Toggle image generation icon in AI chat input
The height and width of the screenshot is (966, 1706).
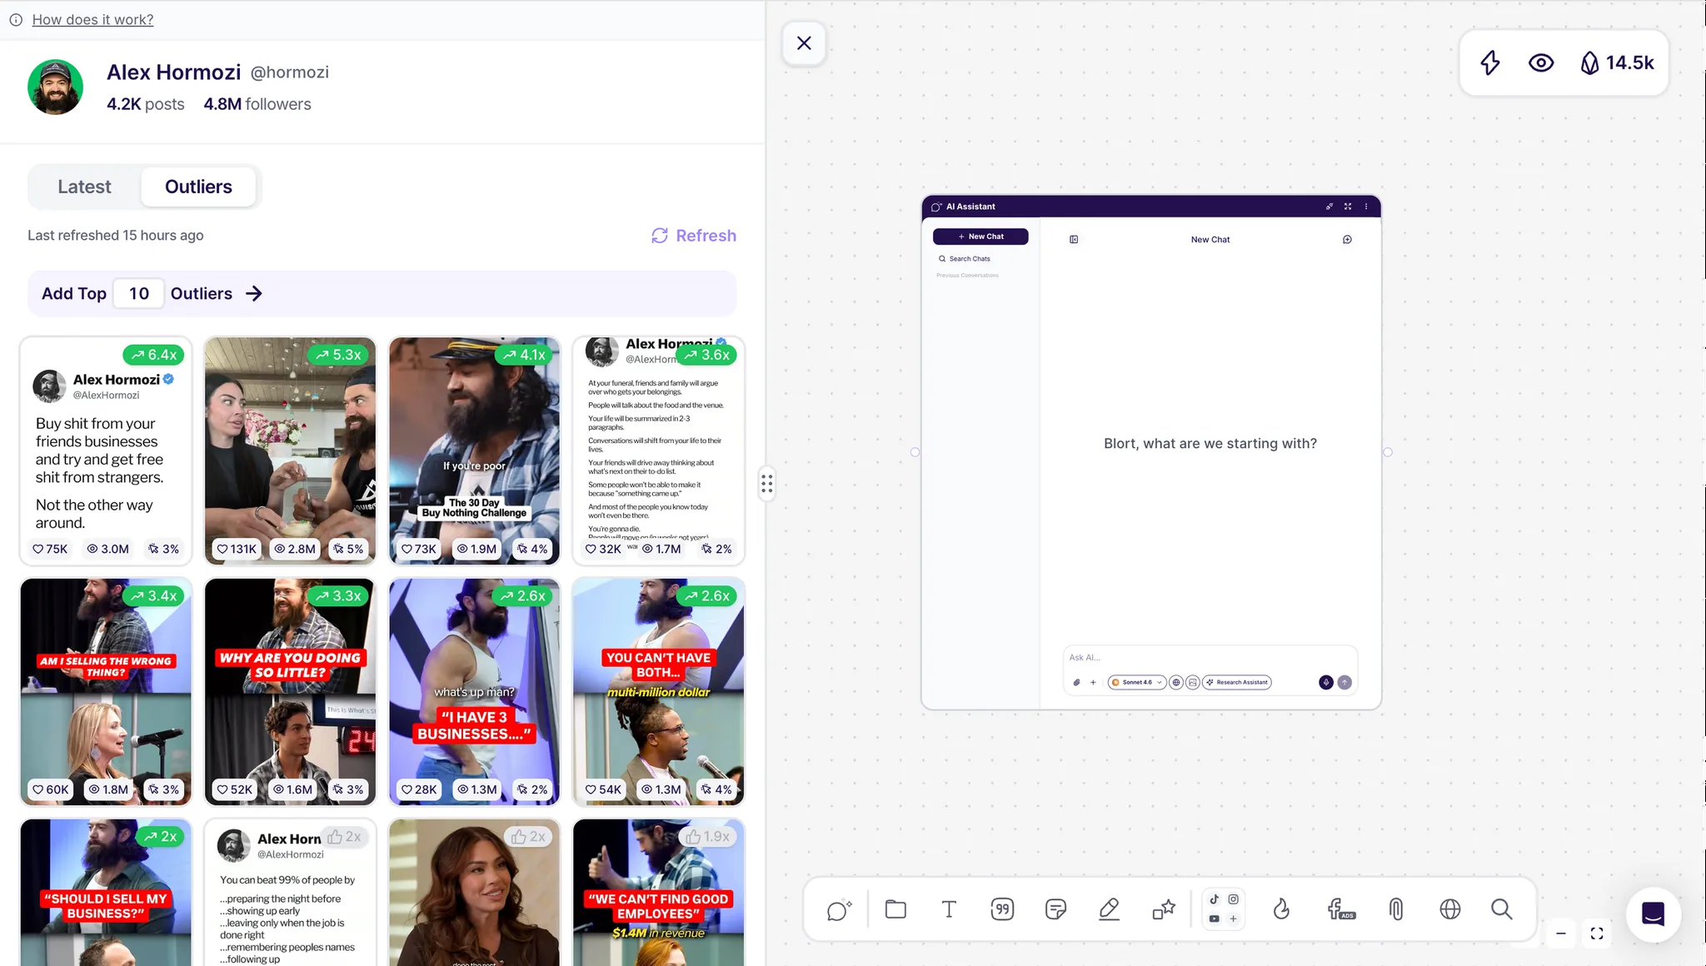click(x=1193, y=682)
